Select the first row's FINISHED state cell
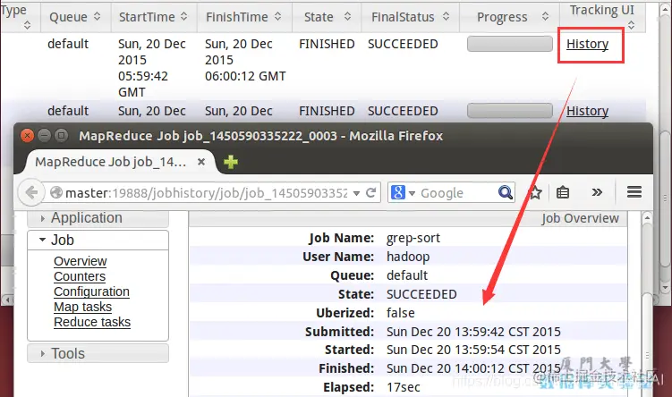The width and height of the screenshot is (672, 397). point(327,44)
